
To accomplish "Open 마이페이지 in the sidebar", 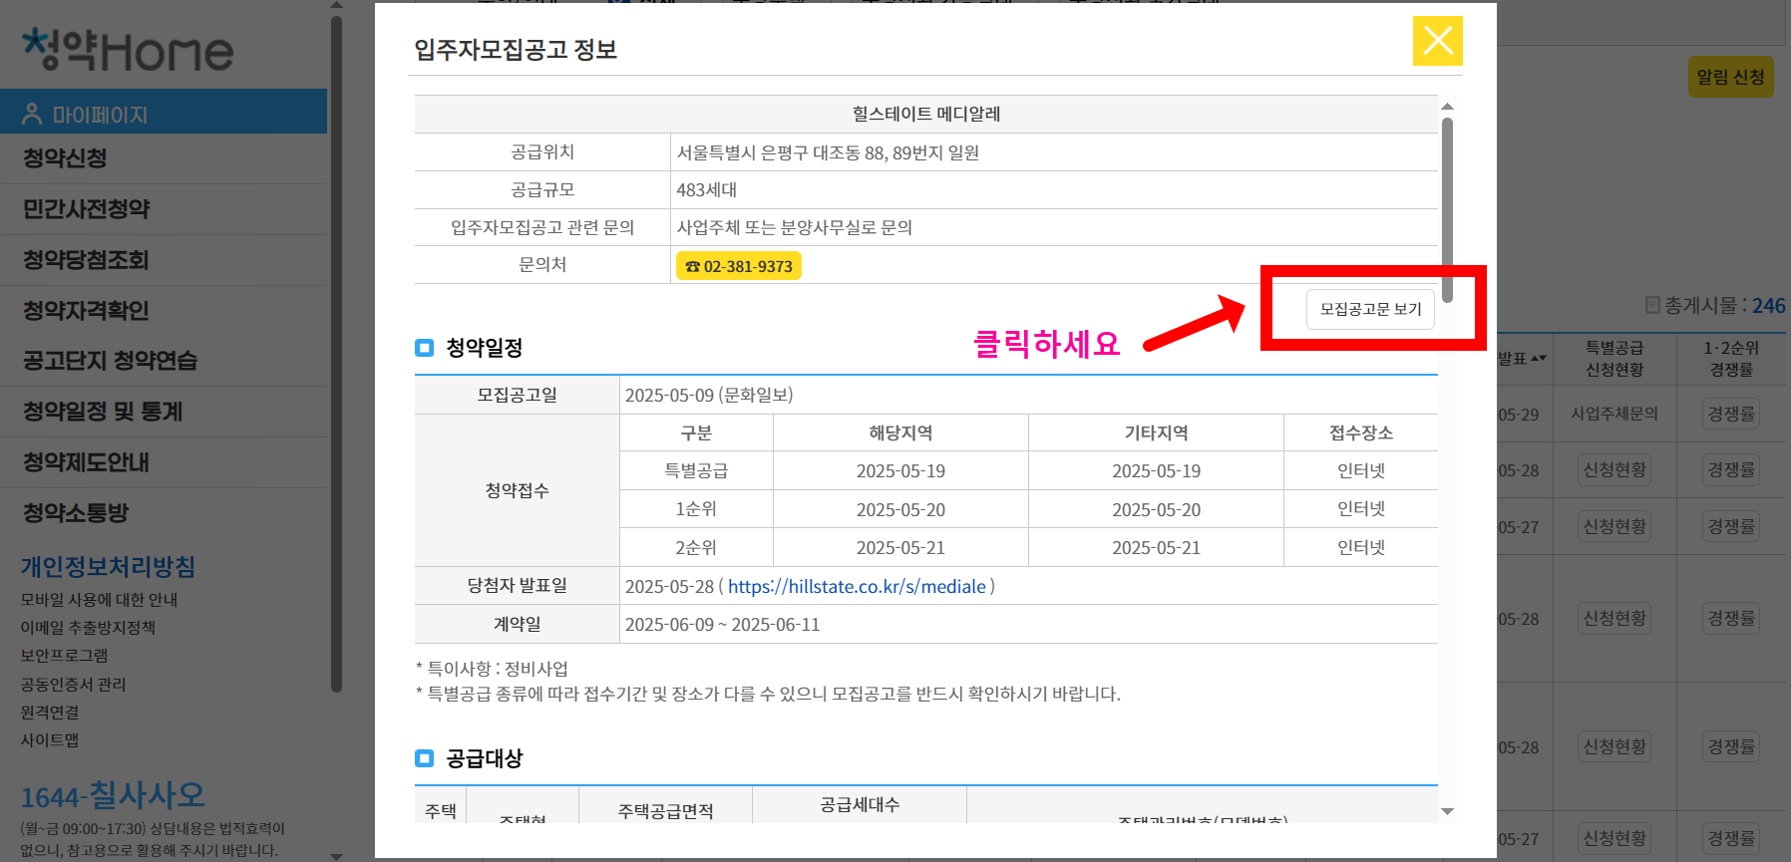I will [x=164, y=112].
